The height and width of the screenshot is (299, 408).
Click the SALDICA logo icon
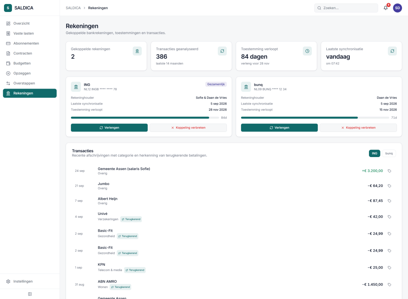pyautogui.click(x=8, y=8)
